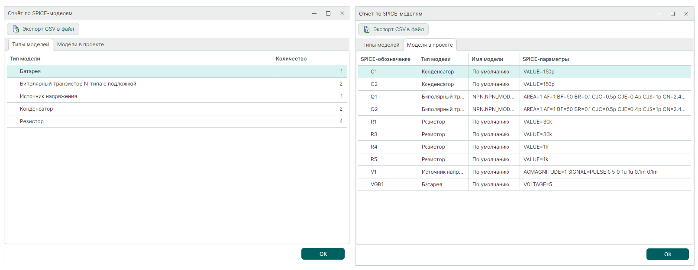Click the 'Имя модели' column header

coord(487,59)
